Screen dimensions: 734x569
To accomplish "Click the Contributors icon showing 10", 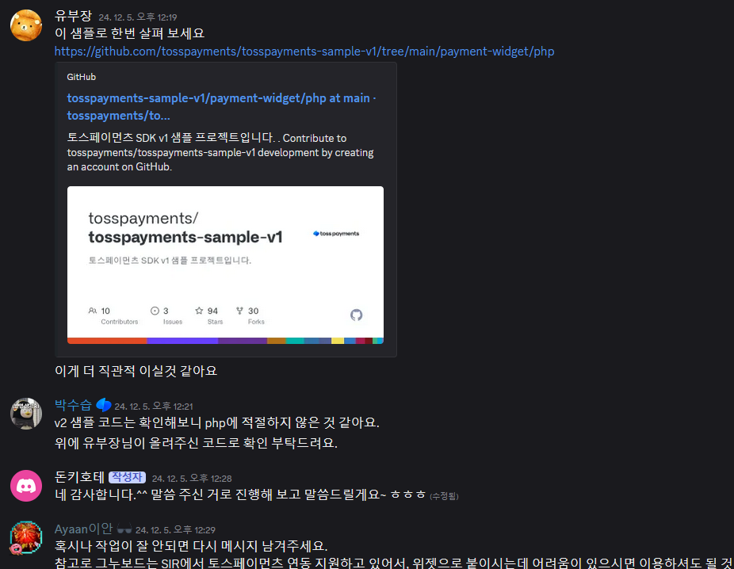I will point(93,311).
